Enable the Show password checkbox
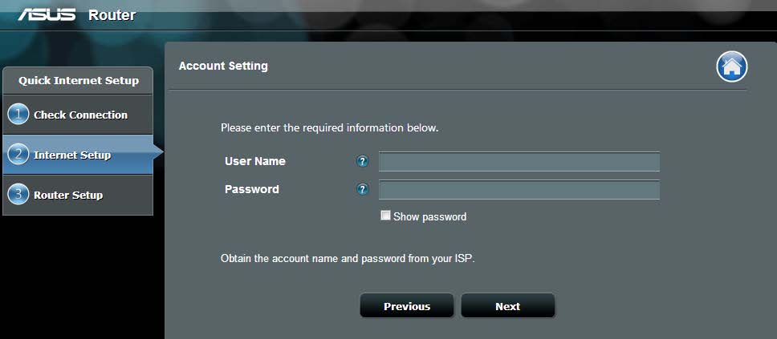 point(385,216)
